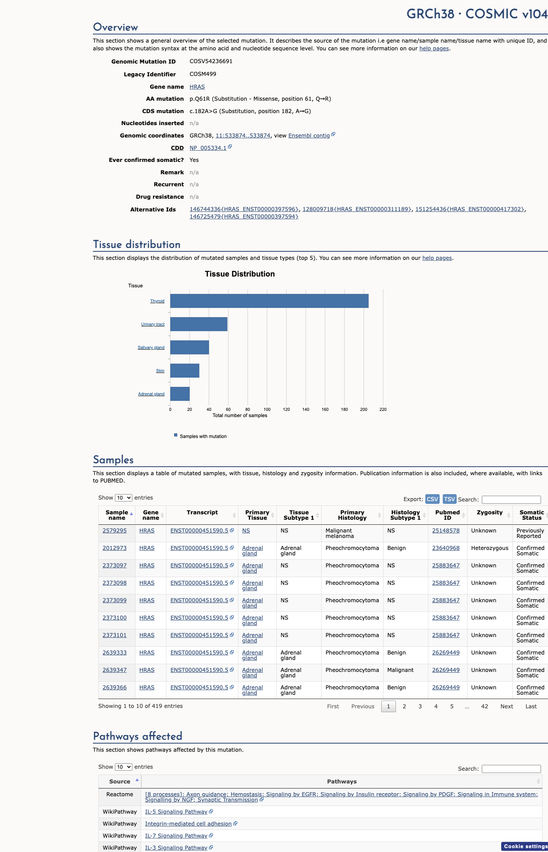Open alternative ID 146744336 HRAS_ENST00000397596
This screenshot has height=852, width=548.
244,209
